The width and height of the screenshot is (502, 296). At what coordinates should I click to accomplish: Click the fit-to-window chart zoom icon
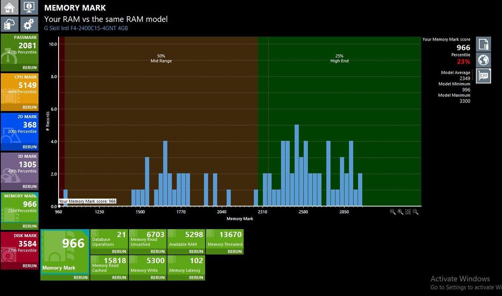pos(408,212)
